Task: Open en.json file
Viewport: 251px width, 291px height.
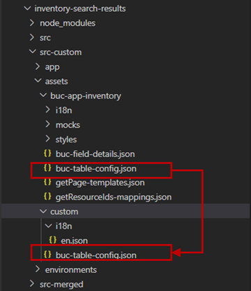Action: pyautogui.click(x=75, y=241)
